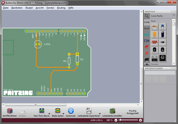
Task: Expand the View from Above dropdown arrow
Action: (x=49, y=113)
